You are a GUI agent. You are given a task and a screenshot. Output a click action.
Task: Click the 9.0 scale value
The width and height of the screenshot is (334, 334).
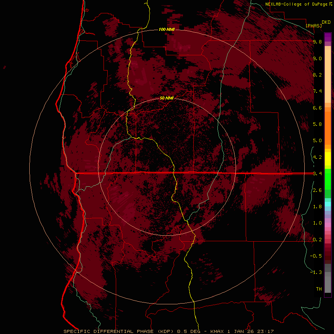point(317,58)
